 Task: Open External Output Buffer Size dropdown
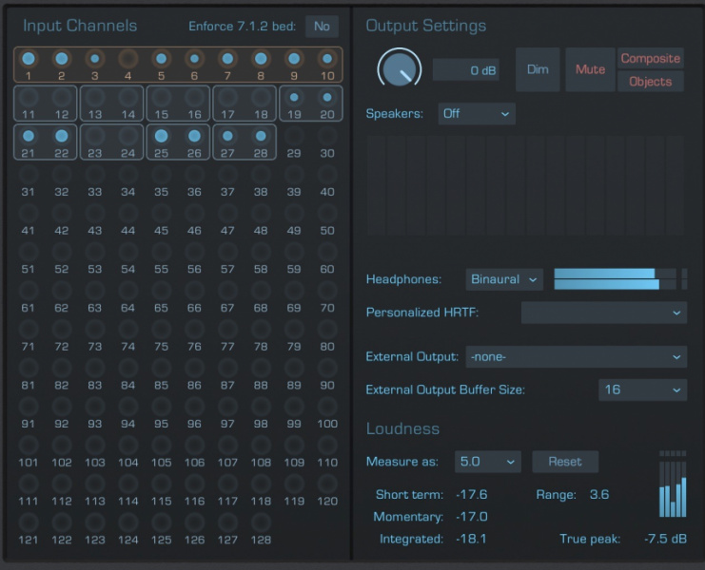click(642, 389)
